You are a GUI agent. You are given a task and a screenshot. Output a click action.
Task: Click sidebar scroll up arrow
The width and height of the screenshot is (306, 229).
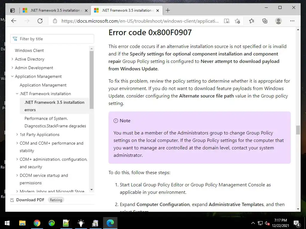coord(91,48)
